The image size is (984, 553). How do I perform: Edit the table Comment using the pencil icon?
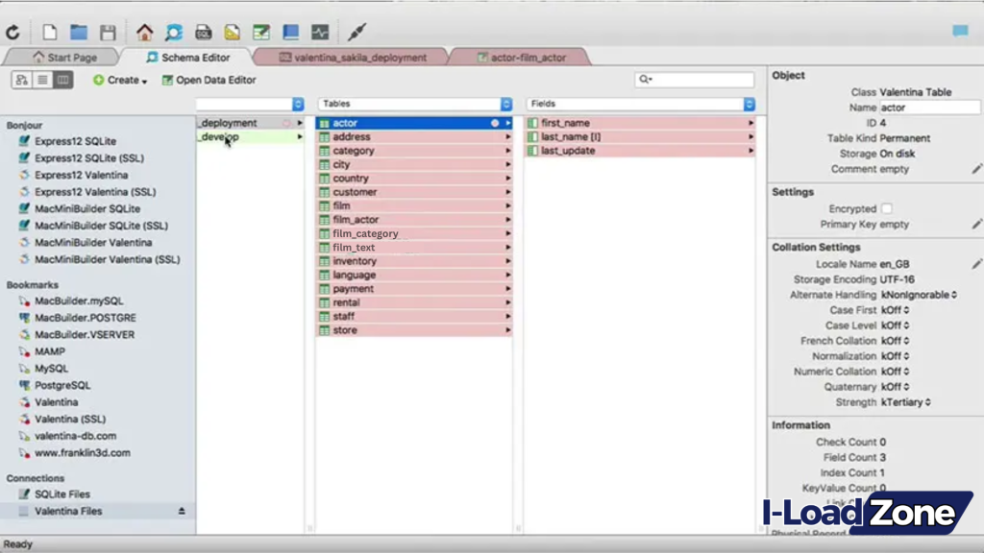[977, 169]
